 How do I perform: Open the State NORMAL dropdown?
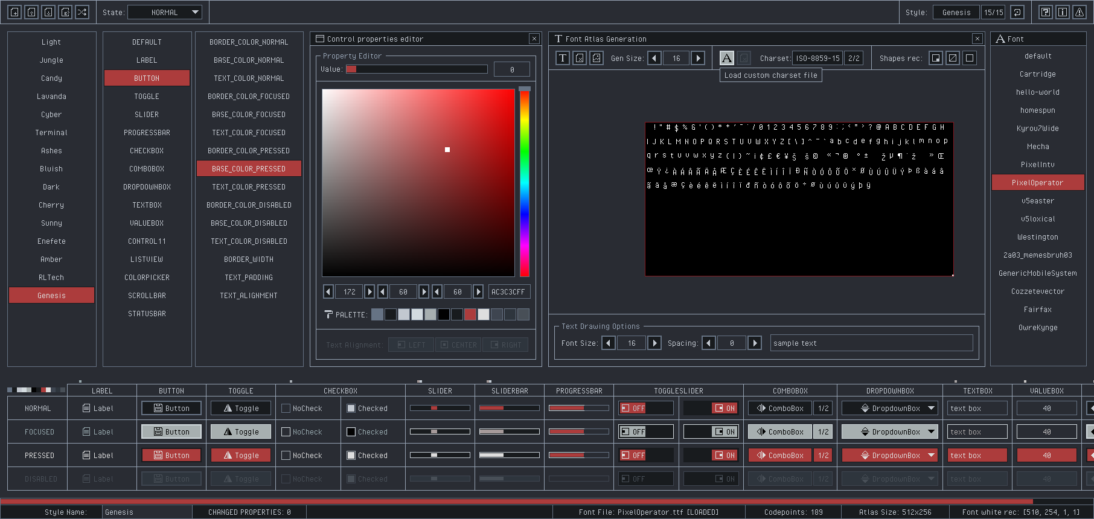[165, 12]
